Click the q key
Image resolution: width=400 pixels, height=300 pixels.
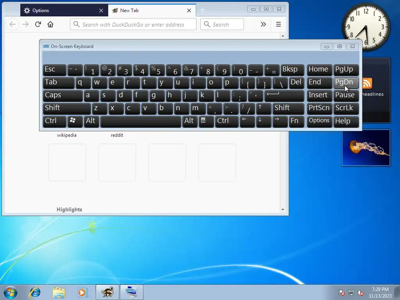(83, 83)
